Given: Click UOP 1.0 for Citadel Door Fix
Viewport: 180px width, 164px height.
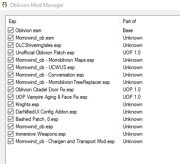Looking at the screenshot, I should [x=132, y=90].
